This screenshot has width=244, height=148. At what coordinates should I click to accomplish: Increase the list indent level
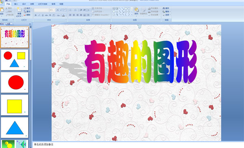(x=85, y=10)
